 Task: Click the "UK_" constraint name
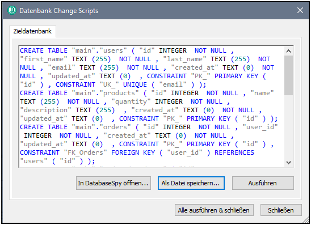pyautogui.click(x=109, y=84)
